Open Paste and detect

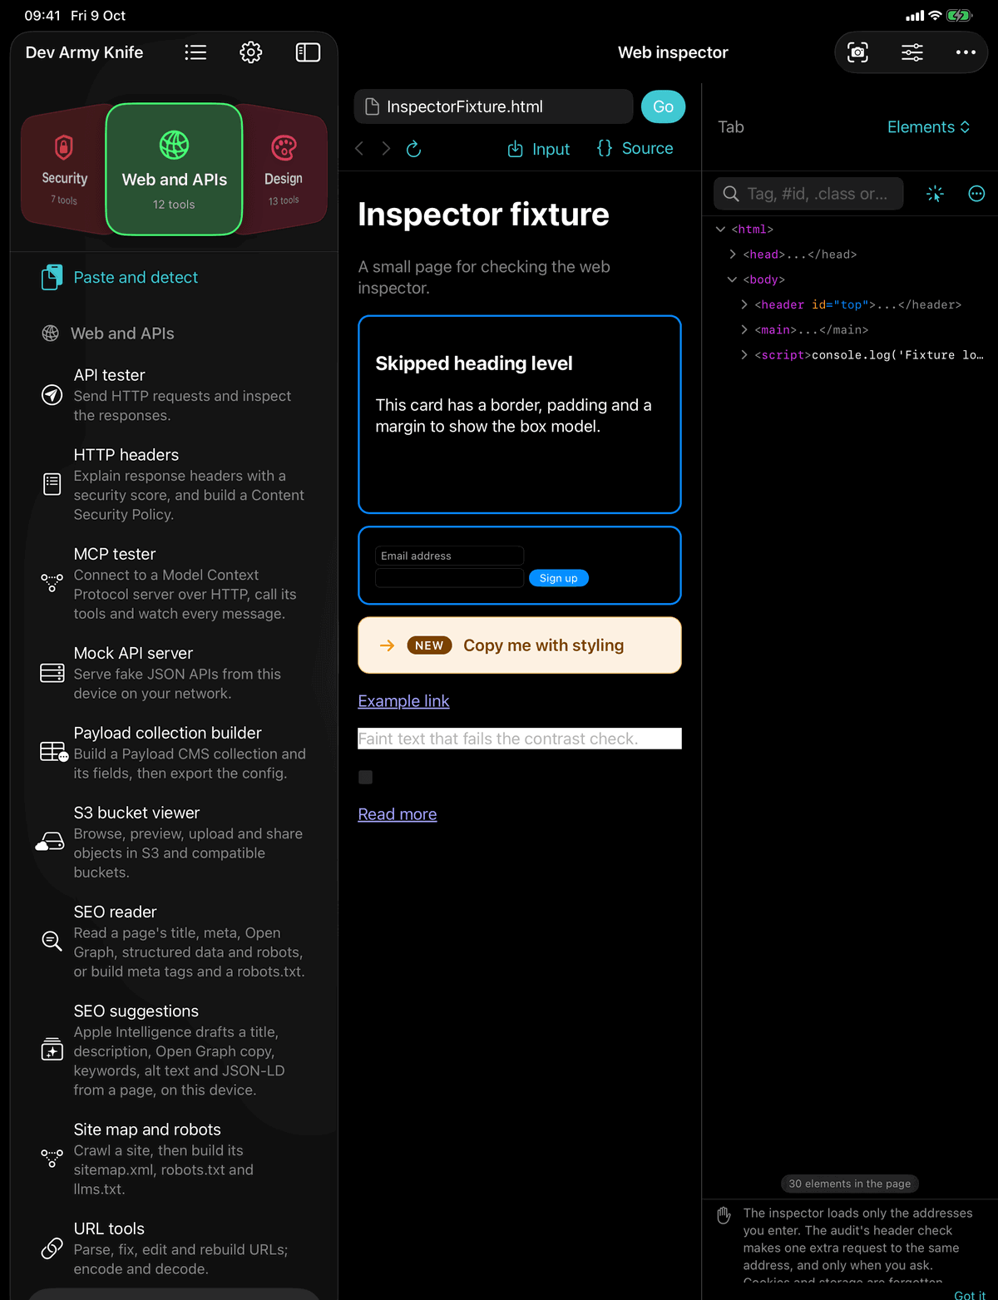[174, 277]
